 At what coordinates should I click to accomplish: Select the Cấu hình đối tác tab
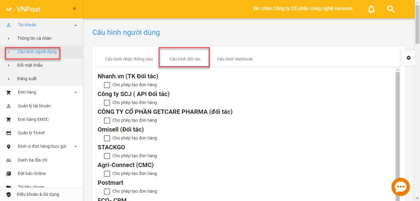[x=185, y=59]
